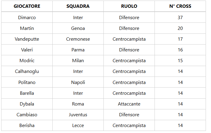211x133 pixels.
Task: Click the Cremonese team cell
Action: 78,39
